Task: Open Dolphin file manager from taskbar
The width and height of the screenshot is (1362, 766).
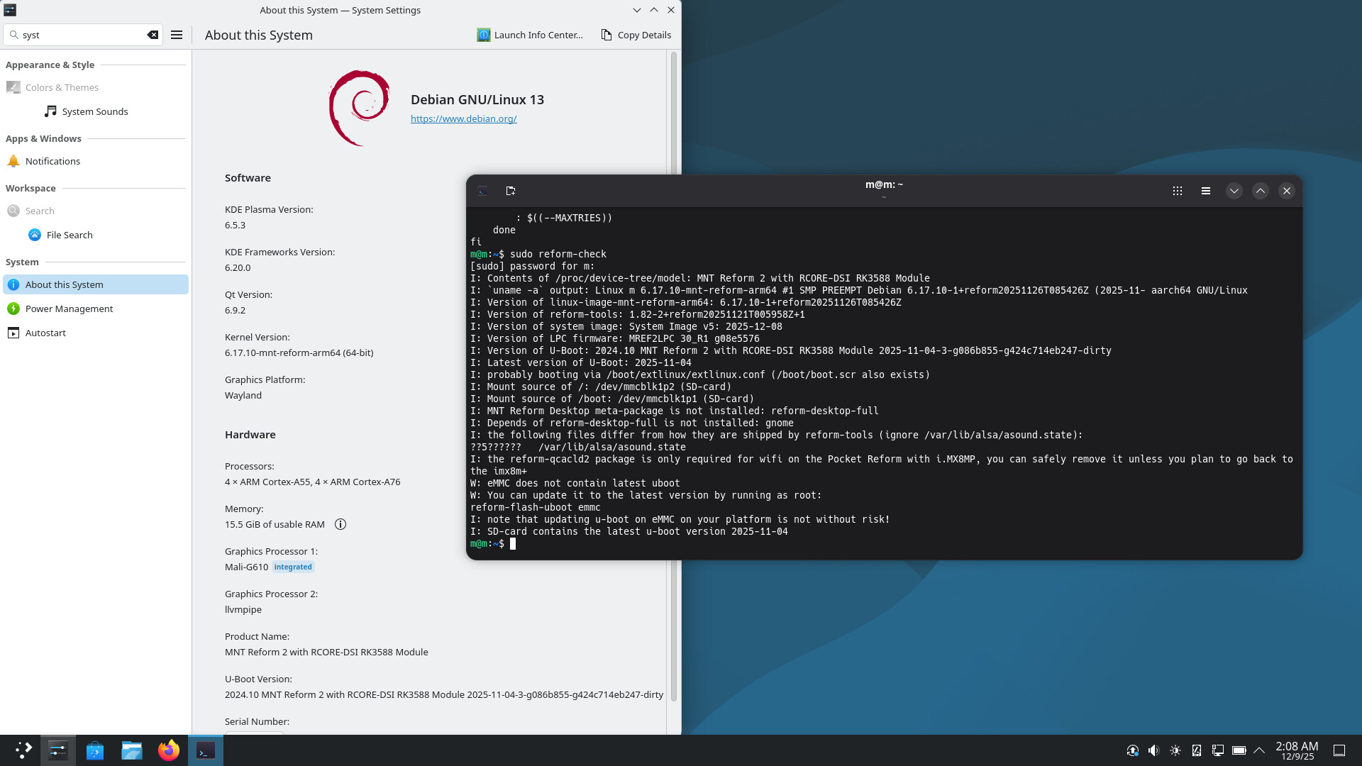Action: point(132,750)
